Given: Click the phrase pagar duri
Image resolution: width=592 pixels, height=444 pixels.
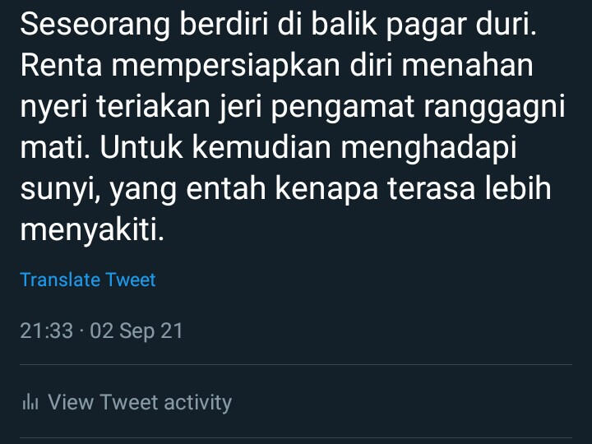Looking at the screenshot, I should (461, 25).
